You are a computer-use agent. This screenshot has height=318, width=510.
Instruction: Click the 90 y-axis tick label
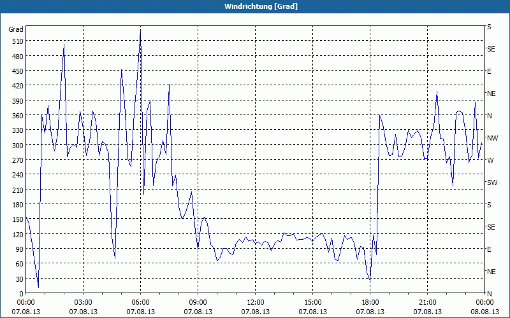pyautogui.click(x=20, y=249)
